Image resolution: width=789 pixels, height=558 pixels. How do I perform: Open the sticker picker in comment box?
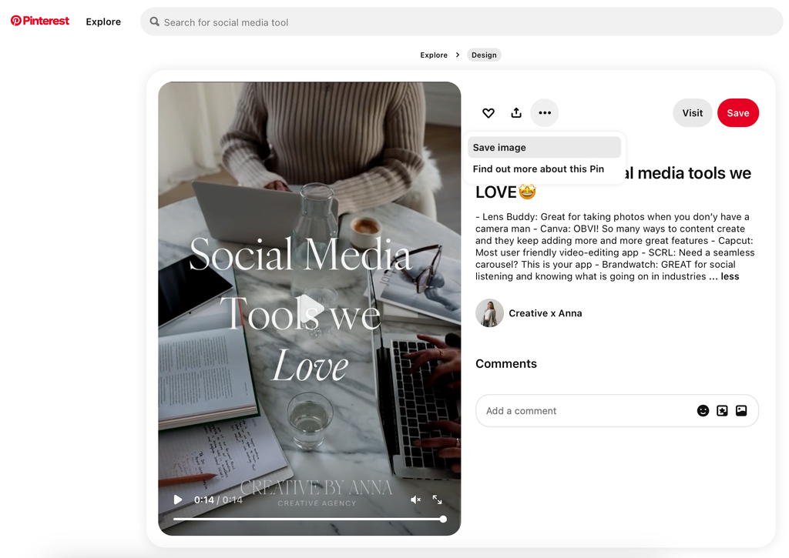722,411
